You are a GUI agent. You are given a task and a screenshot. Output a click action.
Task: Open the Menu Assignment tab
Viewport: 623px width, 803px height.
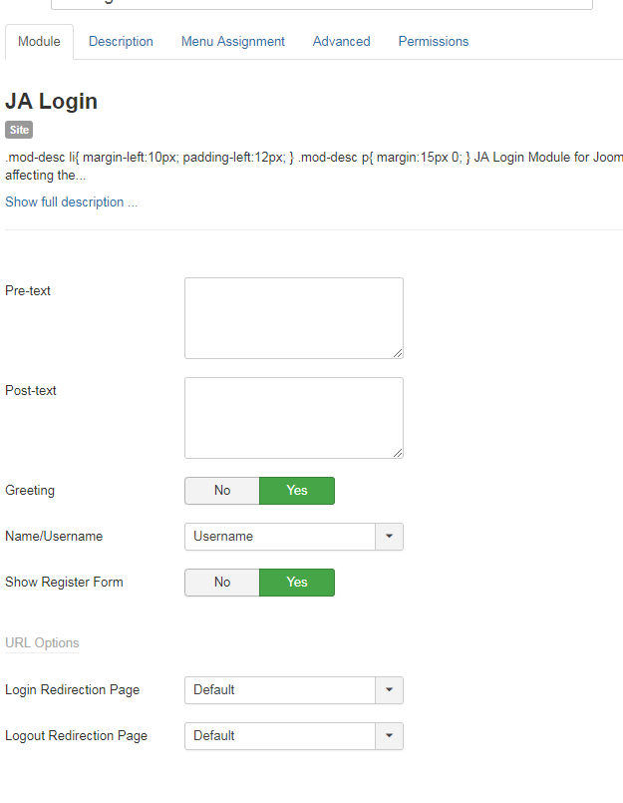[x=232, y=42]
